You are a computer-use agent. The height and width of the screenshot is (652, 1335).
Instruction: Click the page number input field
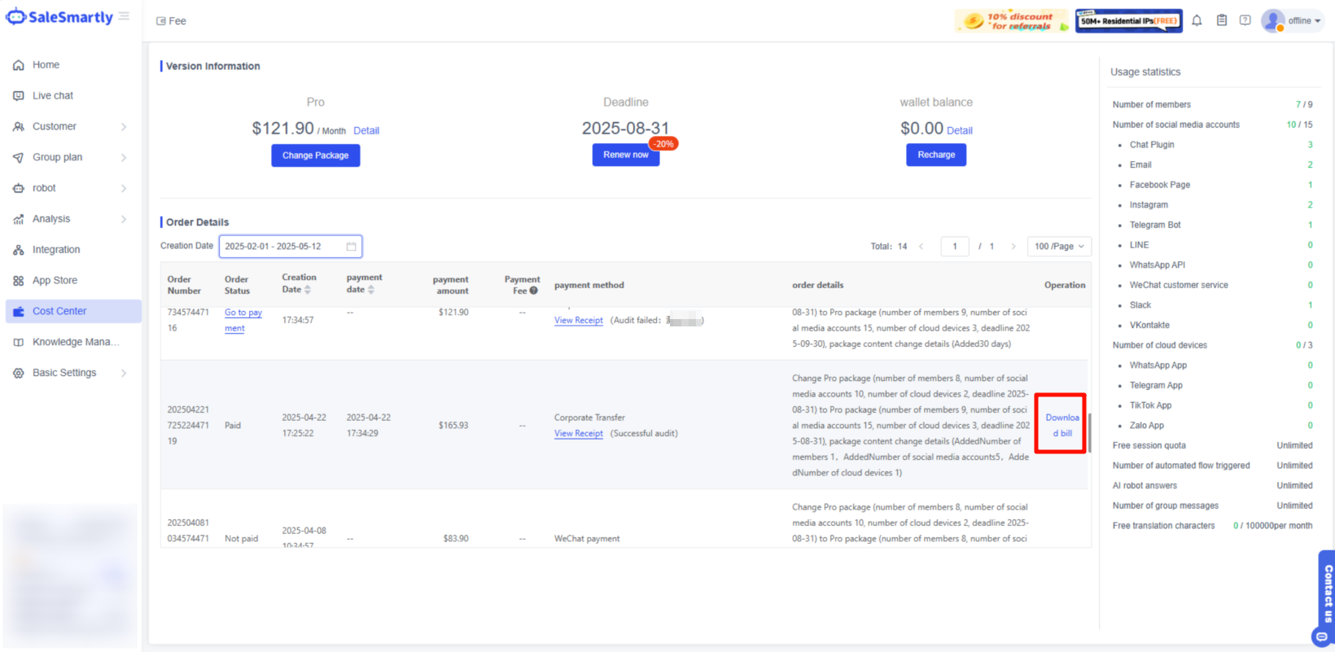(x=954, y=247)
